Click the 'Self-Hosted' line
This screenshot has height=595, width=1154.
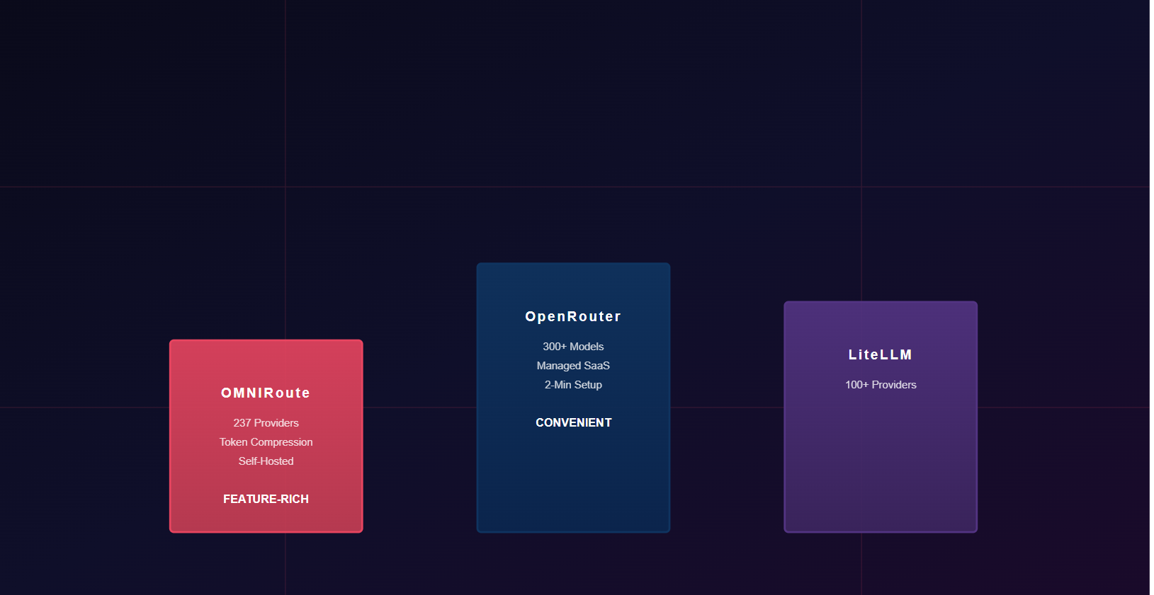coord(266,461)
